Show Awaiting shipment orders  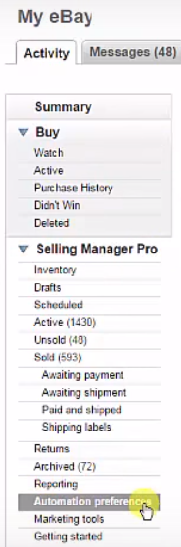tap(84, 392)
